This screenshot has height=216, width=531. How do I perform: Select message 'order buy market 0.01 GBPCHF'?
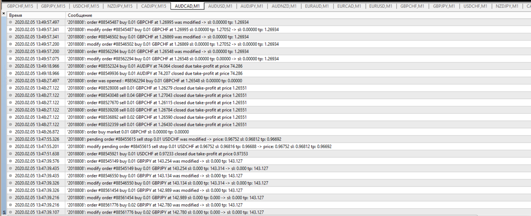(x=128, y=132)
